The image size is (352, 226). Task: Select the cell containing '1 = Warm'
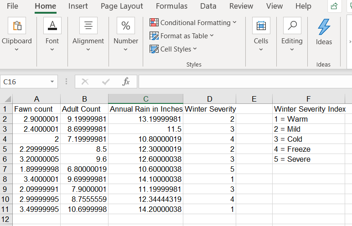pos(309,119)
